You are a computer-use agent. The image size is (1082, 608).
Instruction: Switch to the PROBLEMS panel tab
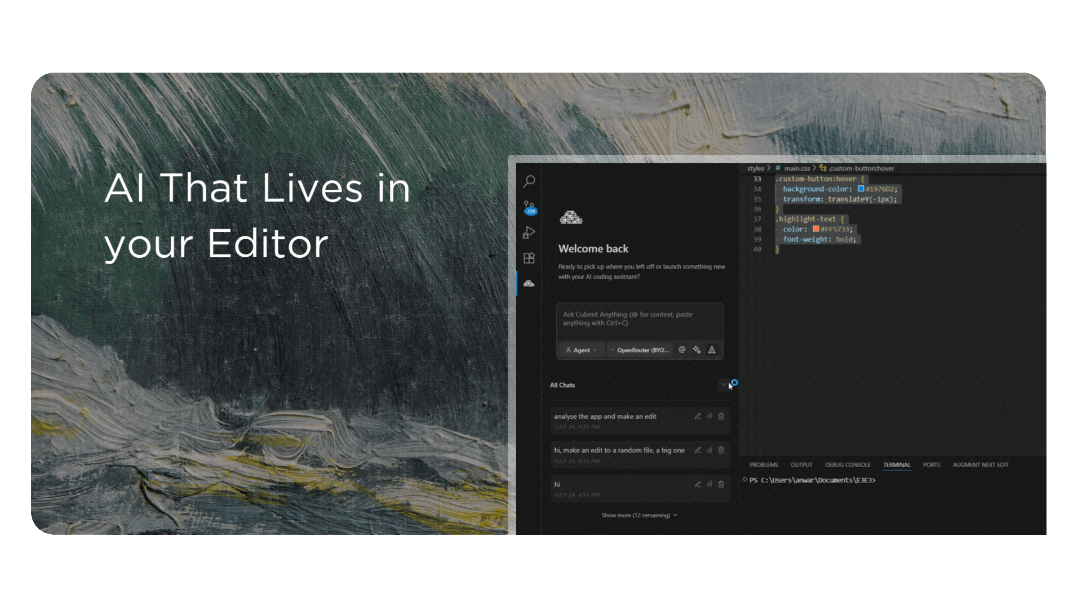click(x=764, y=465)
